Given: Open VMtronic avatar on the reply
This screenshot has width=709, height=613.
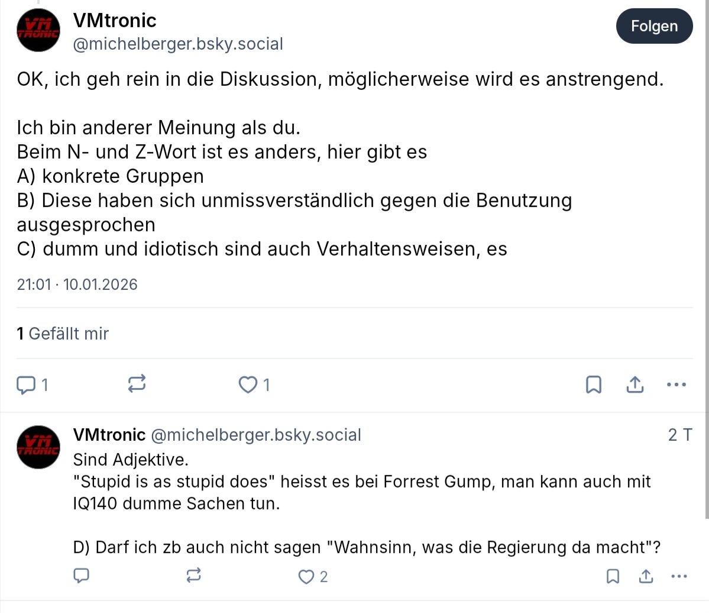Looking at the screenshot, I should pyautogui.click(x=38, y=447).
